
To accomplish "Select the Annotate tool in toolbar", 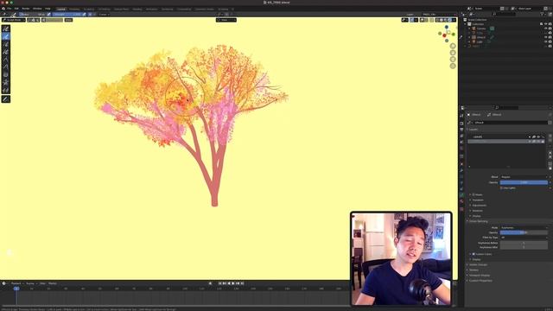I will (x=6, y=99).
